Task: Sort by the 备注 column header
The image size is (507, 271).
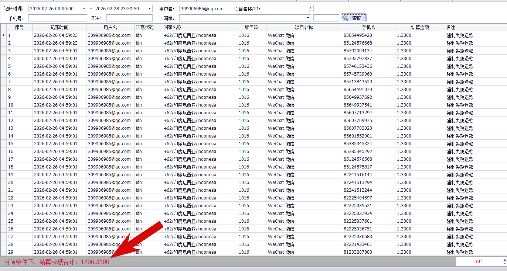Action: pyautogui.click(x=476, y=27)
